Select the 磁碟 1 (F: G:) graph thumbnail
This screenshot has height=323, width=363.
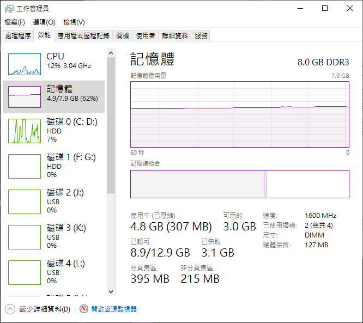(25, 166)
